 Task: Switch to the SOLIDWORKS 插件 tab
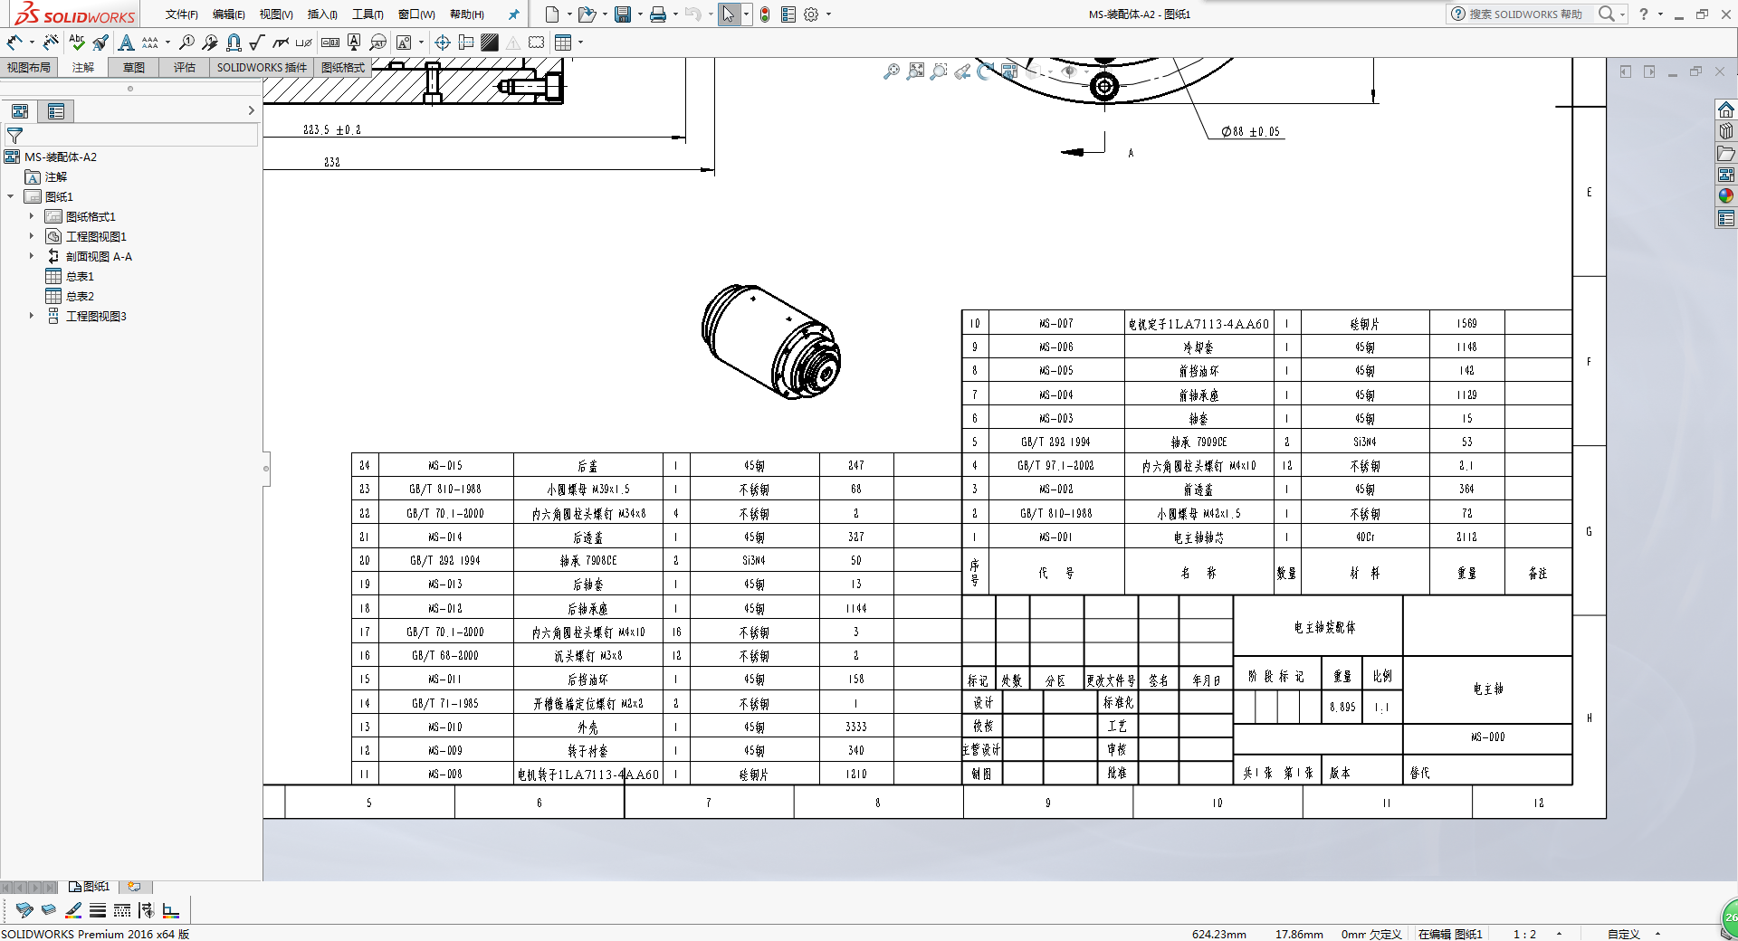coord(262,68)
